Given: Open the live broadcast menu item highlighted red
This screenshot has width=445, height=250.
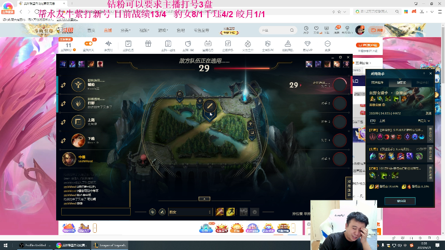Looking at the screenshot, I should 108,30.
